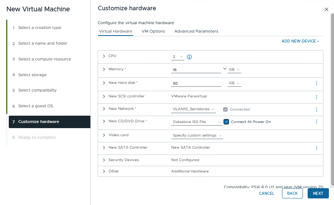
Task: Switch to the Advanced Parameters tab
Action: (x=196, y=31)
